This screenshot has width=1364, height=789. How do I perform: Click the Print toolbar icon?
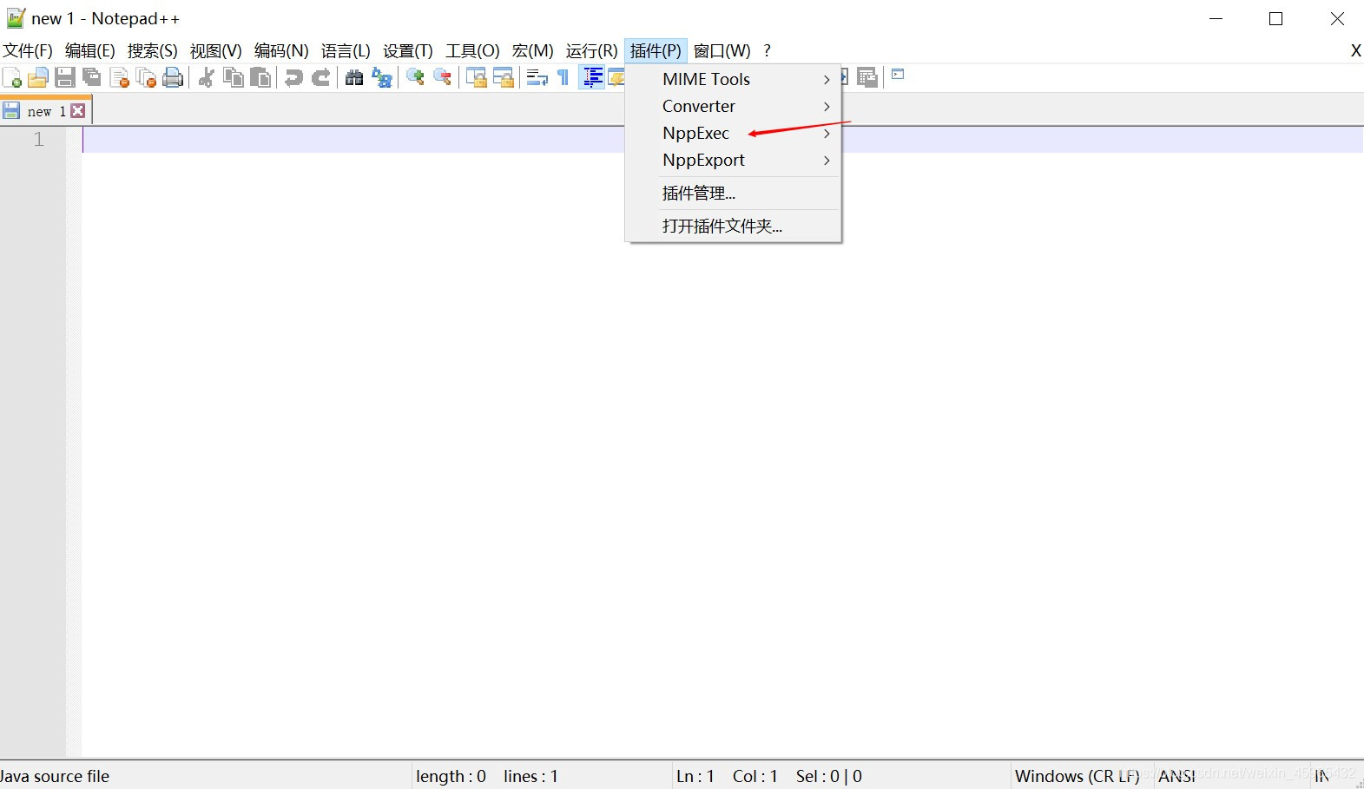[173, 77]
